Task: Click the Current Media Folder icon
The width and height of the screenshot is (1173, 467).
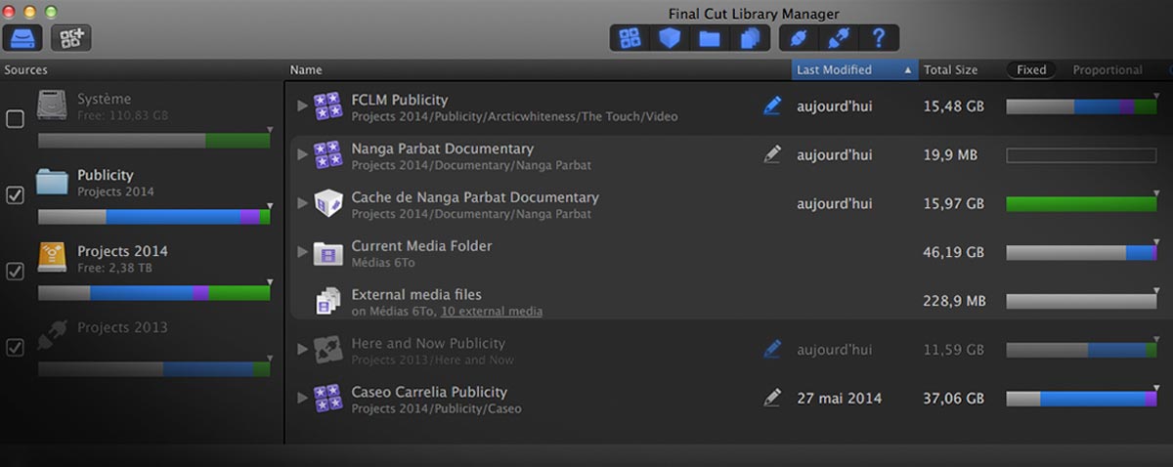Action: [327, 254]
